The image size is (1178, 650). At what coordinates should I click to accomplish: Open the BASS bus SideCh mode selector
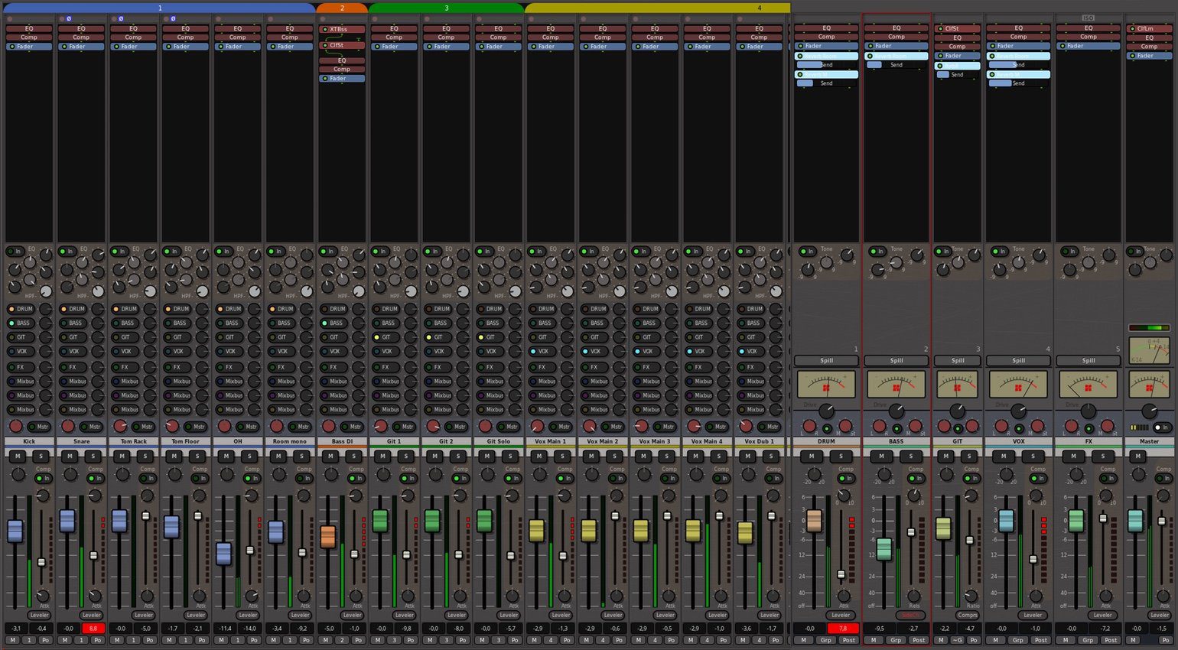coord(910,615)
